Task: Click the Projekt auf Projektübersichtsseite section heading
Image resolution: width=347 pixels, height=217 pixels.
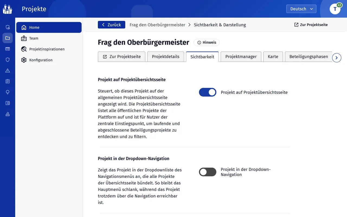Action: pos(132,79)
